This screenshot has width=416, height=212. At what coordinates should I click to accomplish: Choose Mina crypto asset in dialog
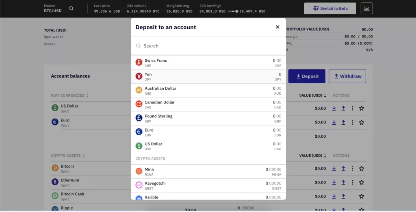click(208, 171)
